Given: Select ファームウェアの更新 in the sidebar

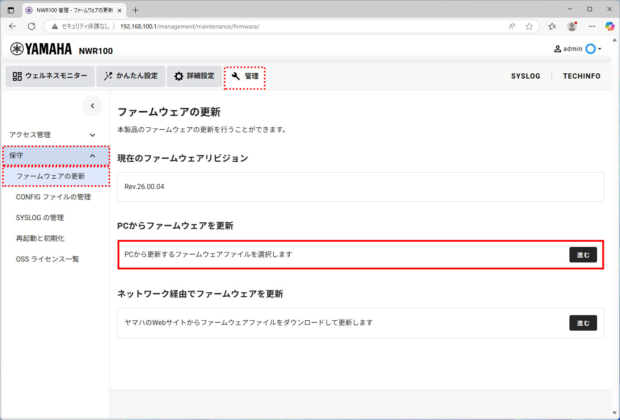Looking at the screenshot, I should click(50, 176).
